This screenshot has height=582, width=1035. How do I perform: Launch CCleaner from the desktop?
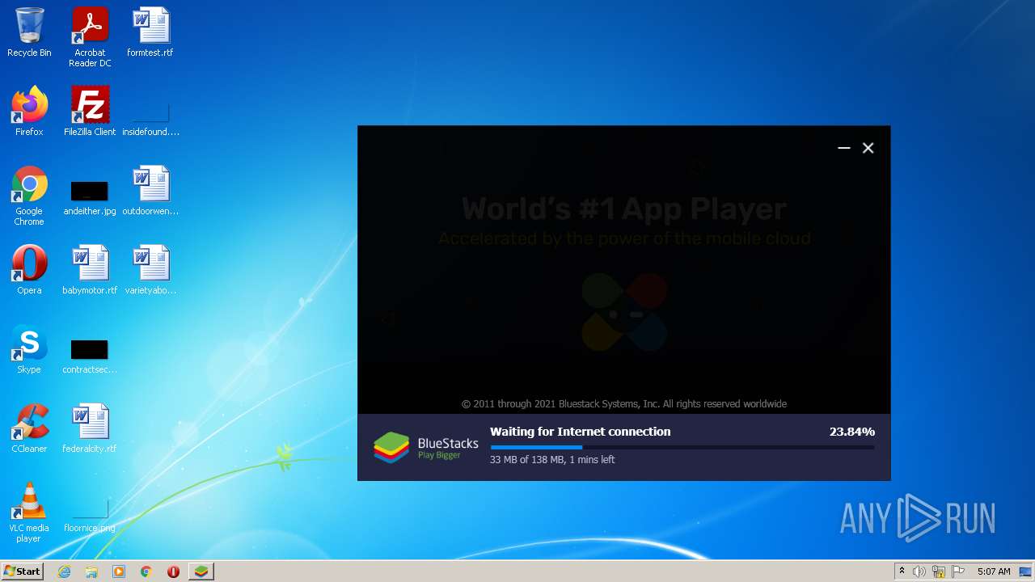click(x=29, y=428)
